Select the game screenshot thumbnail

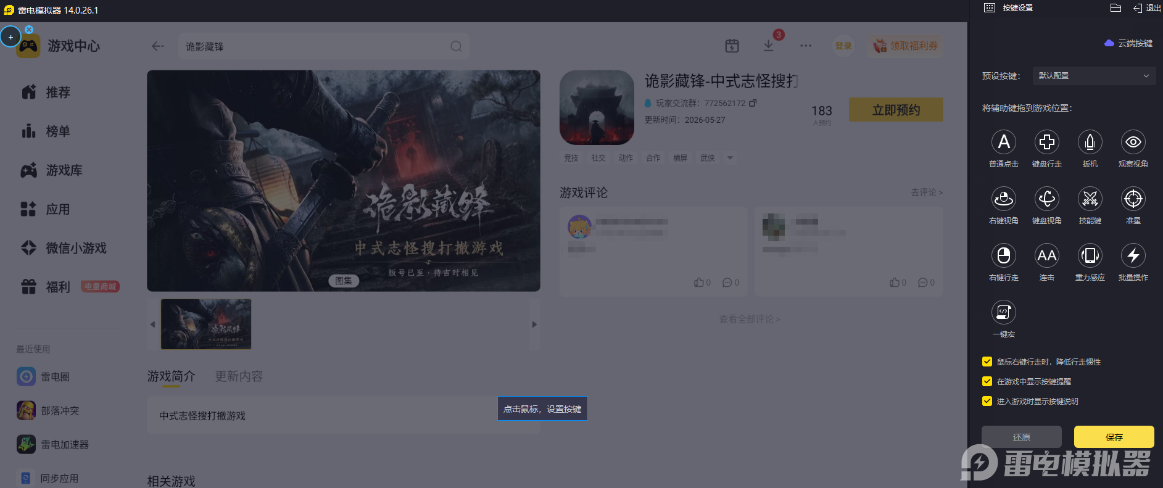pos(206,325)
